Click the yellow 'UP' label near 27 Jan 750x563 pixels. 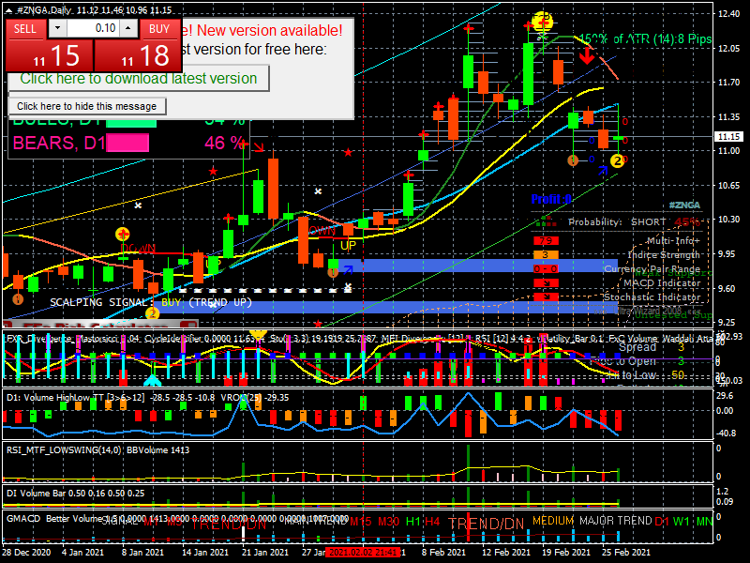(348, 246)
